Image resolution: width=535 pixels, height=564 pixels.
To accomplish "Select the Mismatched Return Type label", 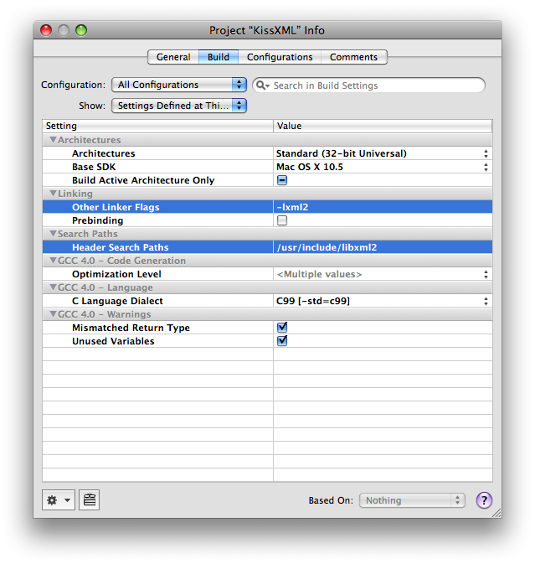I will (131, 328).
